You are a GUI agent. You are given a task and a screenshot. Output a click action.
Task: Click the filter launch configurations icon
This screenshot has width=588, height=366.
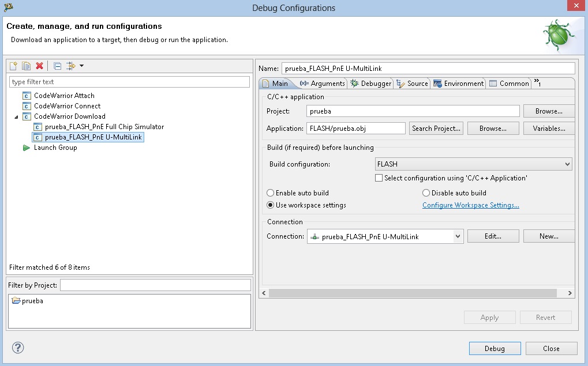[71, 66]
